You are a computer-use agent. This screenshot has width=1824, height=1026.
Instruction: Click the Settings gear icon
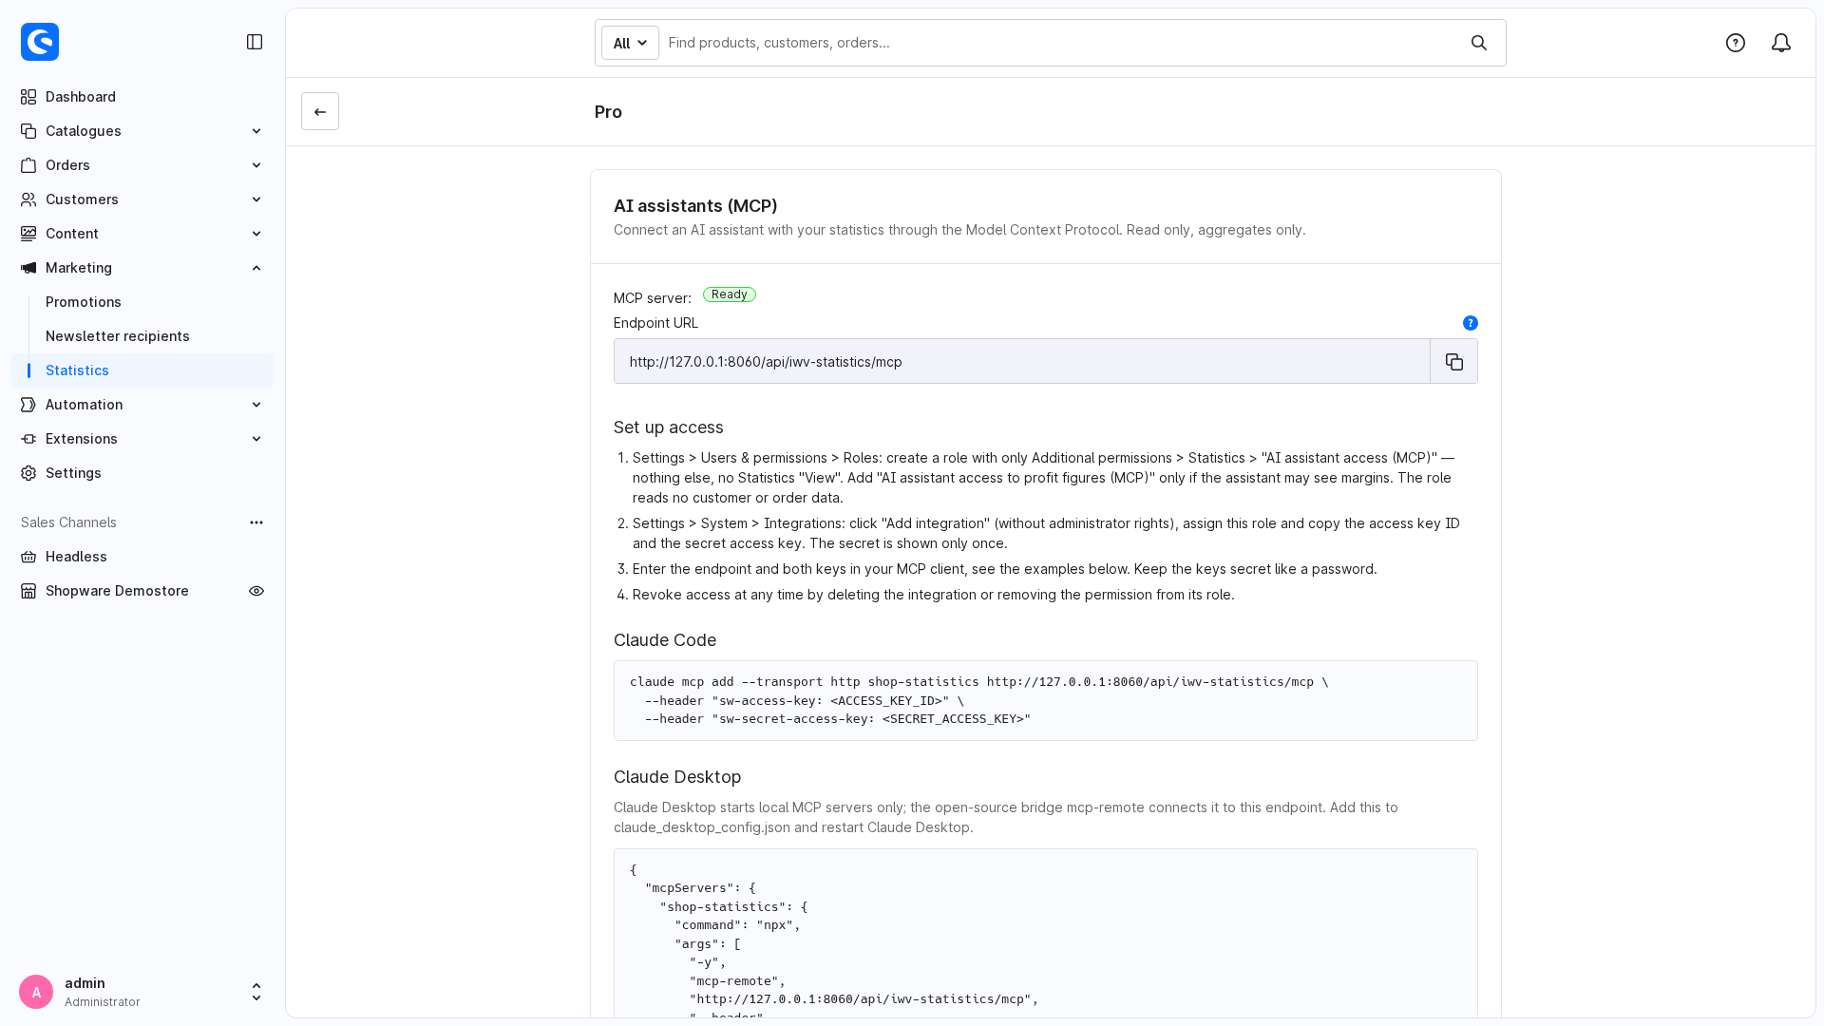[28, 473]
